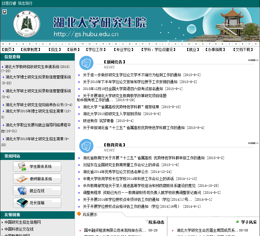Open the 教师服务系统 button
The height and width of the screenshot is (236, 260).
37,179
